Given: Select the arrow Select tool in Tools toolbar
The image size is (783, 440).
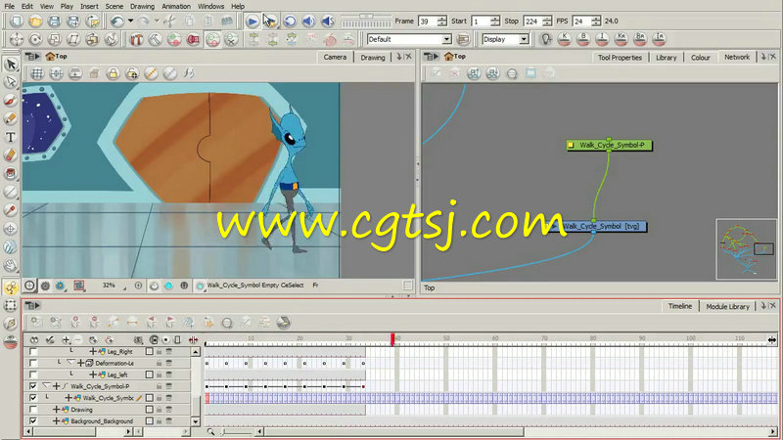Looking at the screenshot, I should click(11, 64).
